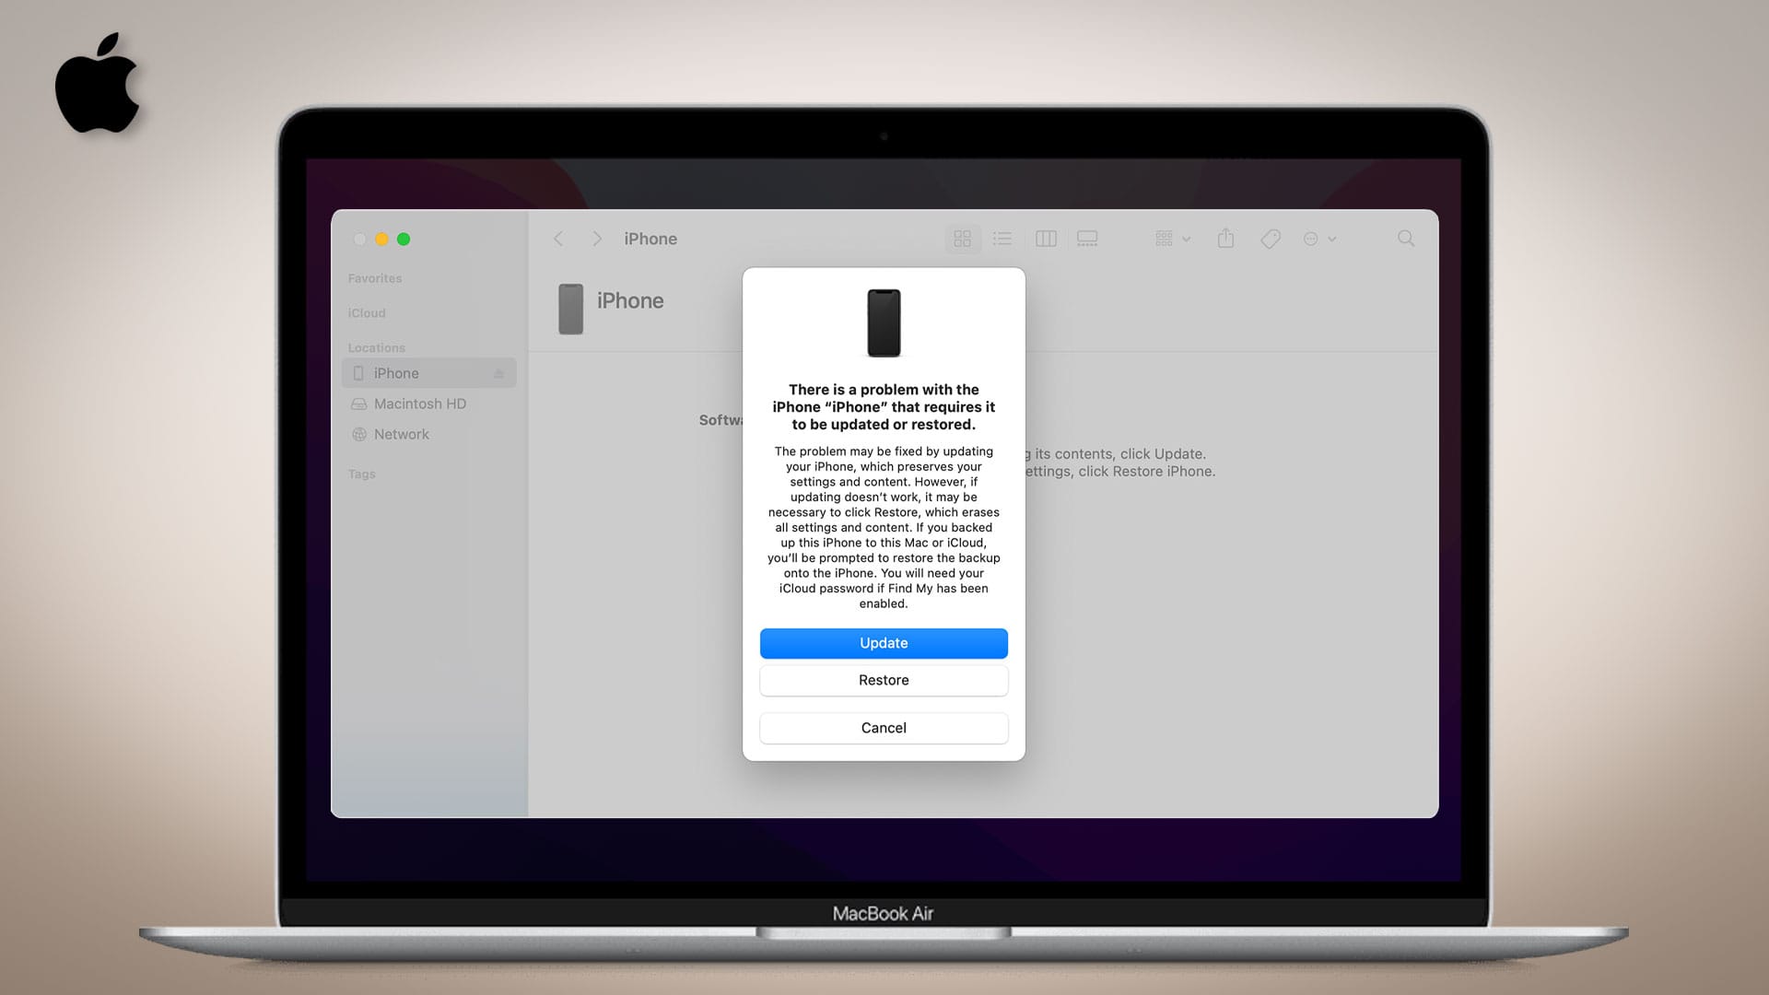This screenshot has width=1769, height=995.
Task: Select Favorites section in sidebar
Action: pyautogui.click(x=374, y=278)
